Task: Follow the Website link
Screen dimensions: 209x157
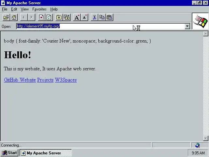Action: click(x=28, y=80)
